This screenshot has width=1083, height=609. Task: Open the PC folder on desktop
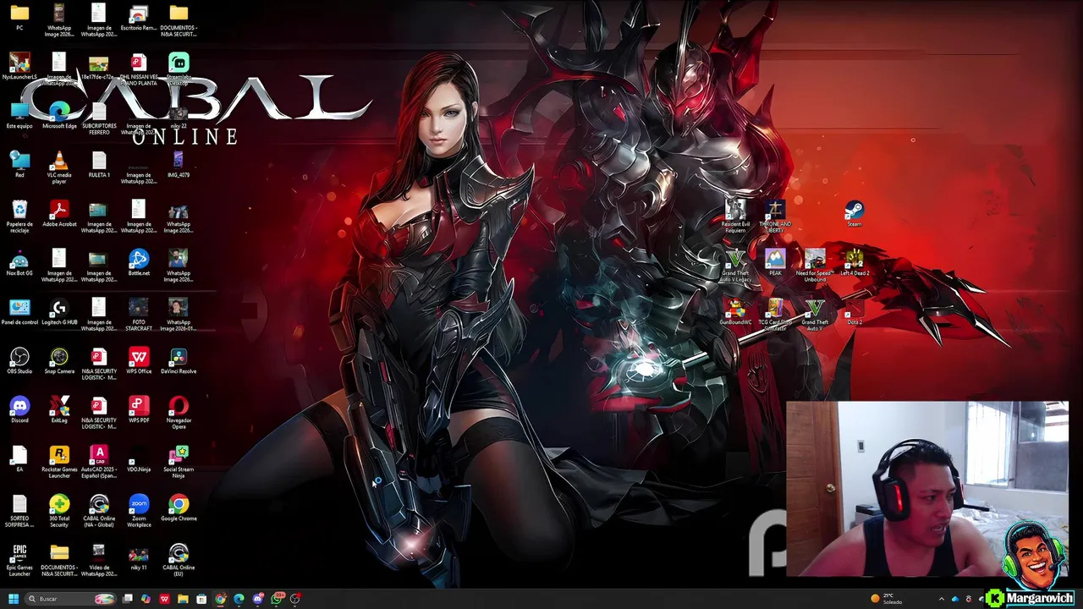(x=19, y=17)
